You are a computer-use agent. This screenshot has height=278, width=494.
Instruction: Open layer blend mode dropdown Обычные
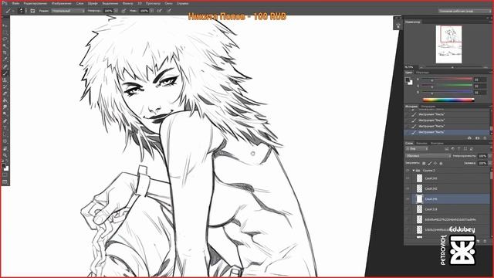coord(428,156)
